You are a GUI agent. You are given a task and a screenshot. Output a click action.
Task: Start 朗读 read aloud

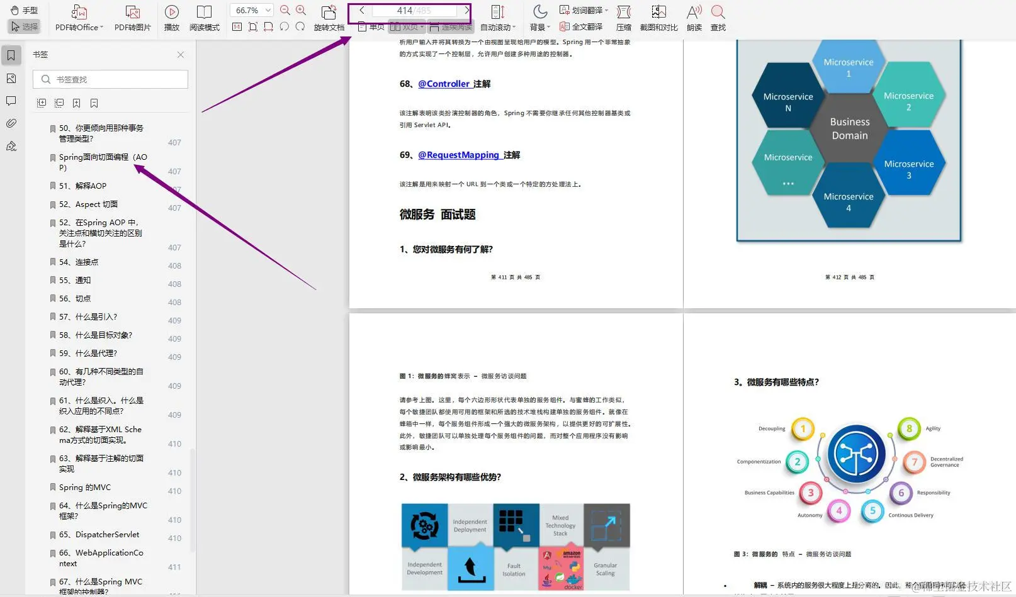[x=694, y=18]
